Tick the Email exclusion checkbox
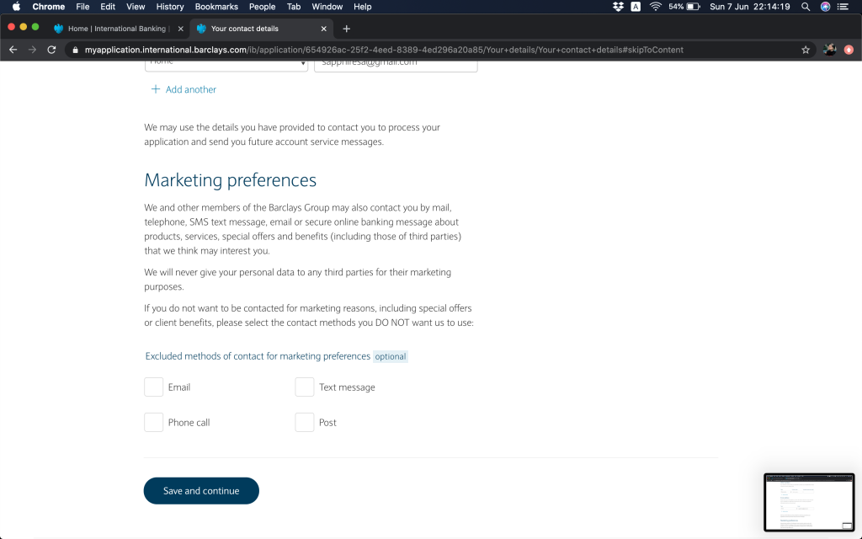Screen dimensions: 862x539 tap(153, 387)
